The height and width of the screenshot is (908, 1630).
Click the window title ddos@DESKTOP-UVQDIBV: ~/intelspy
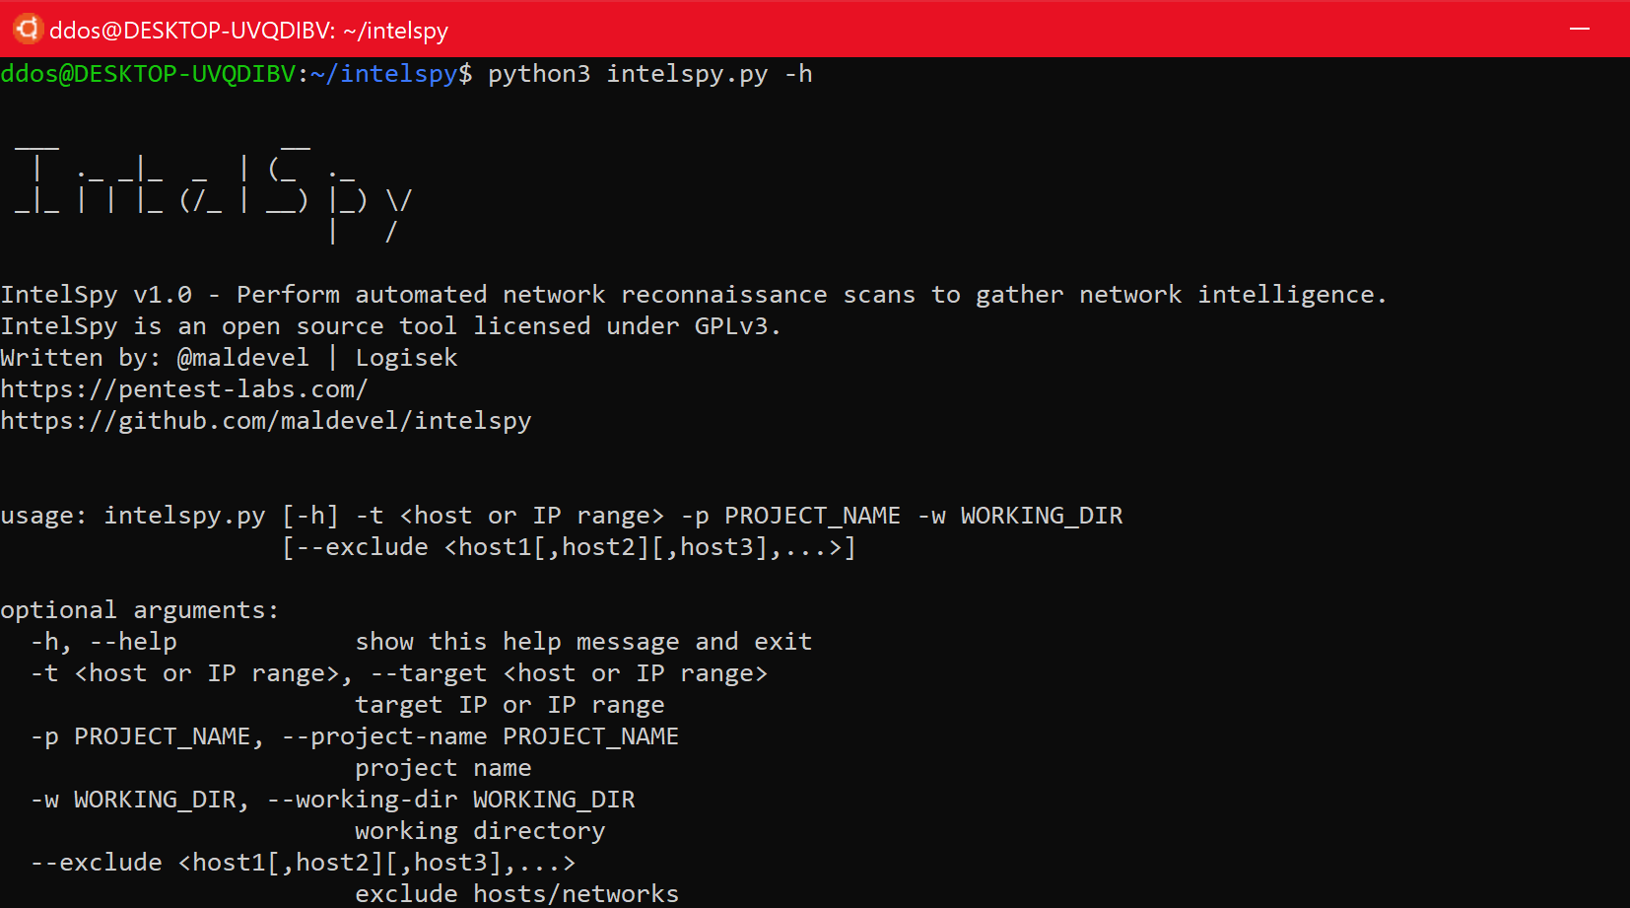click(248, 31)
